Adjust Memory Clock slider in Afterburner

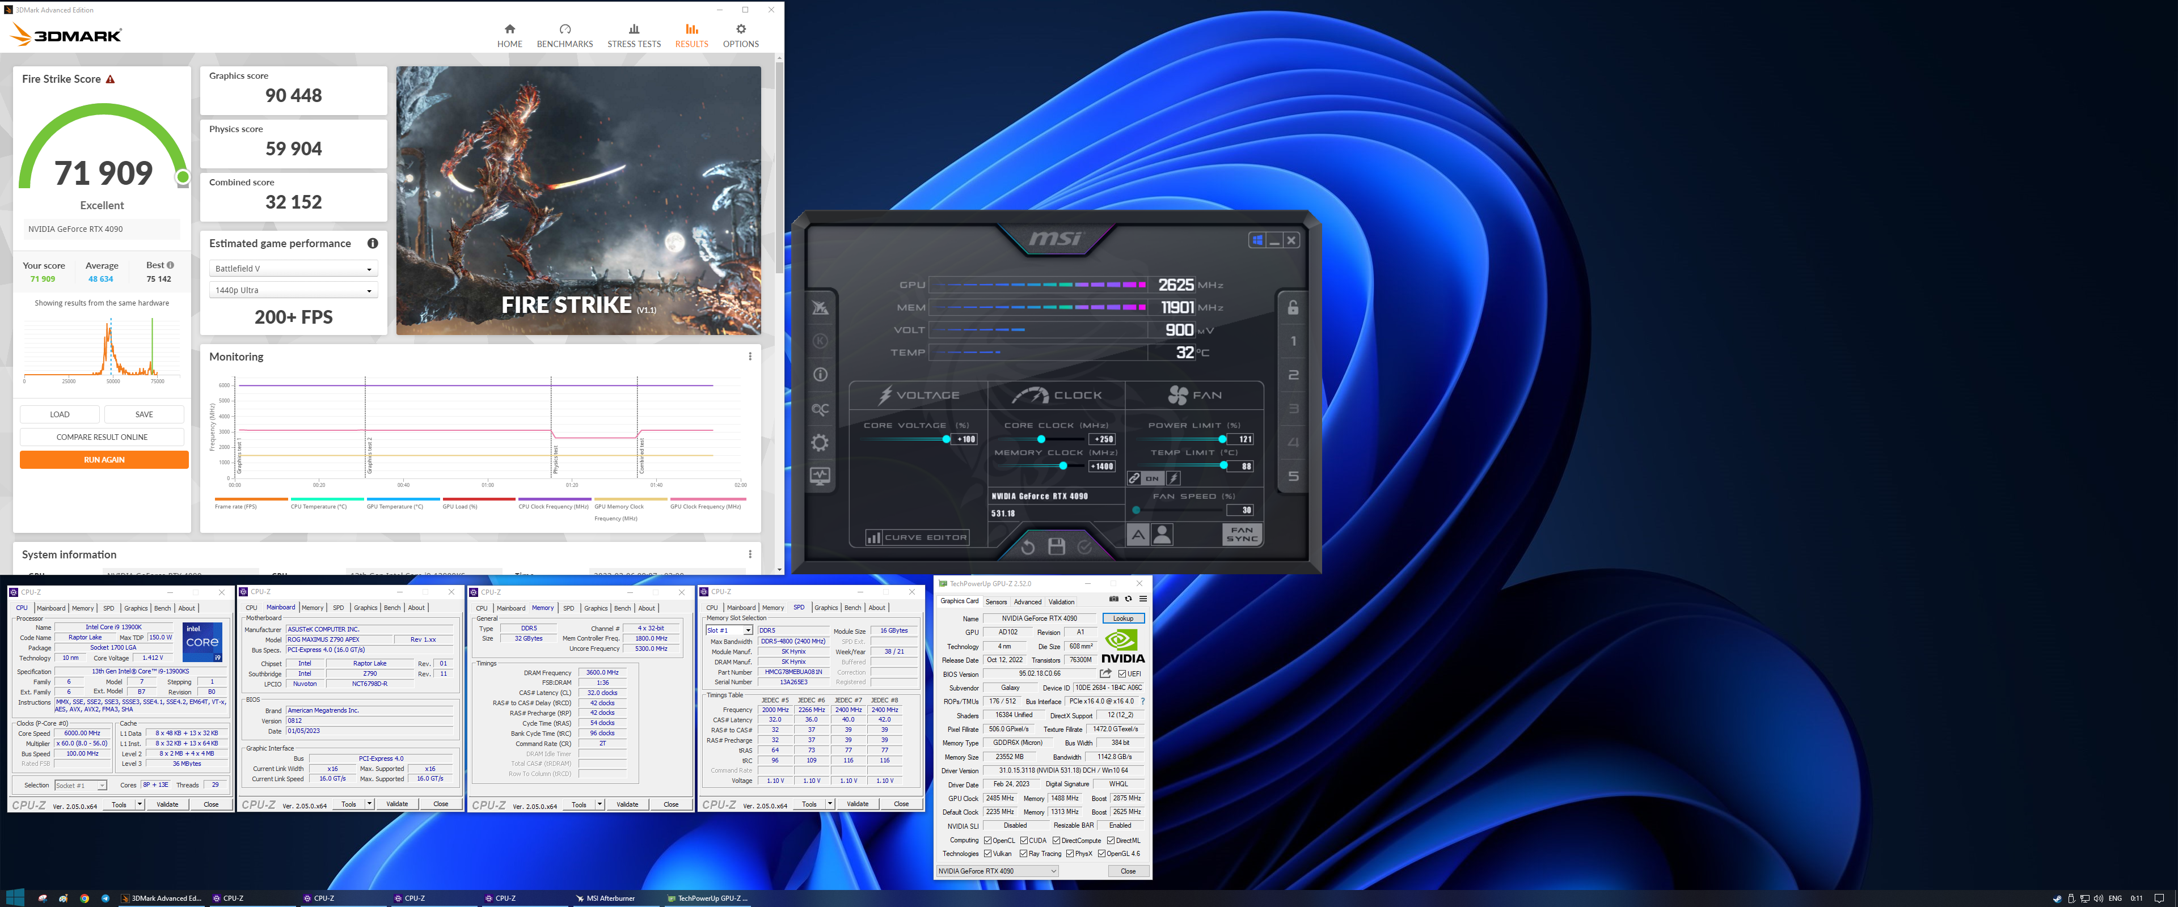click(1062, 467)
